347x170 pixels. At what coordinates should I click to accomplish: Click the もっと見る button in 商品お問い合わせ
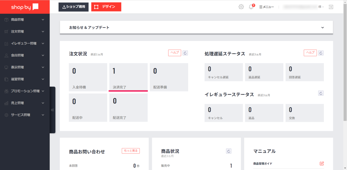[131, 151]
